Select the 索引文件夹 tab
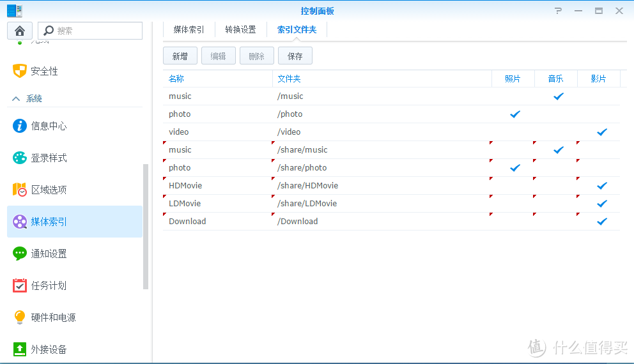 (x=297, y=29)
